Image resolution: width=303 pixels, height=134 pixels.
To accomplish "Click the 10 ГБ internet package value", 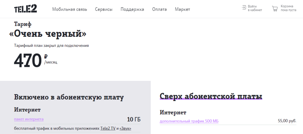I will pyautogui.click(x=134, y=119).
